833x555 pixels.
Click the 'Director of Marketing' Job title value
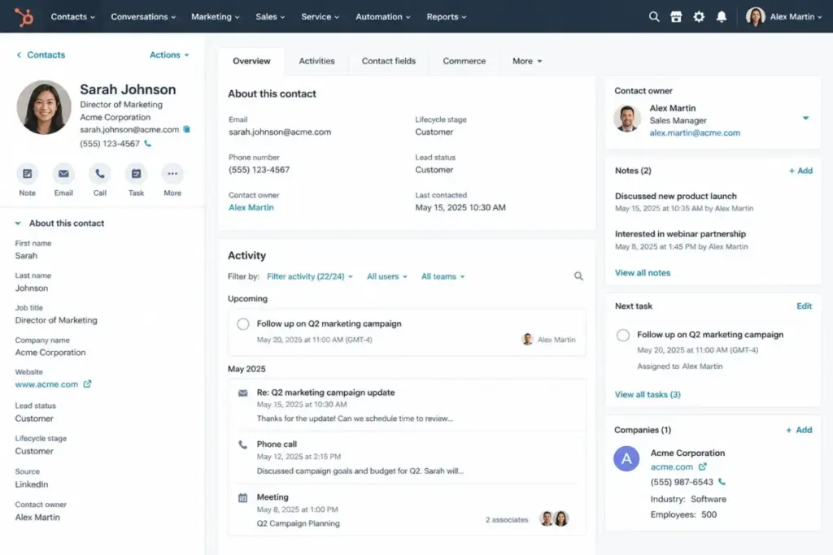(x=56, y=320)
